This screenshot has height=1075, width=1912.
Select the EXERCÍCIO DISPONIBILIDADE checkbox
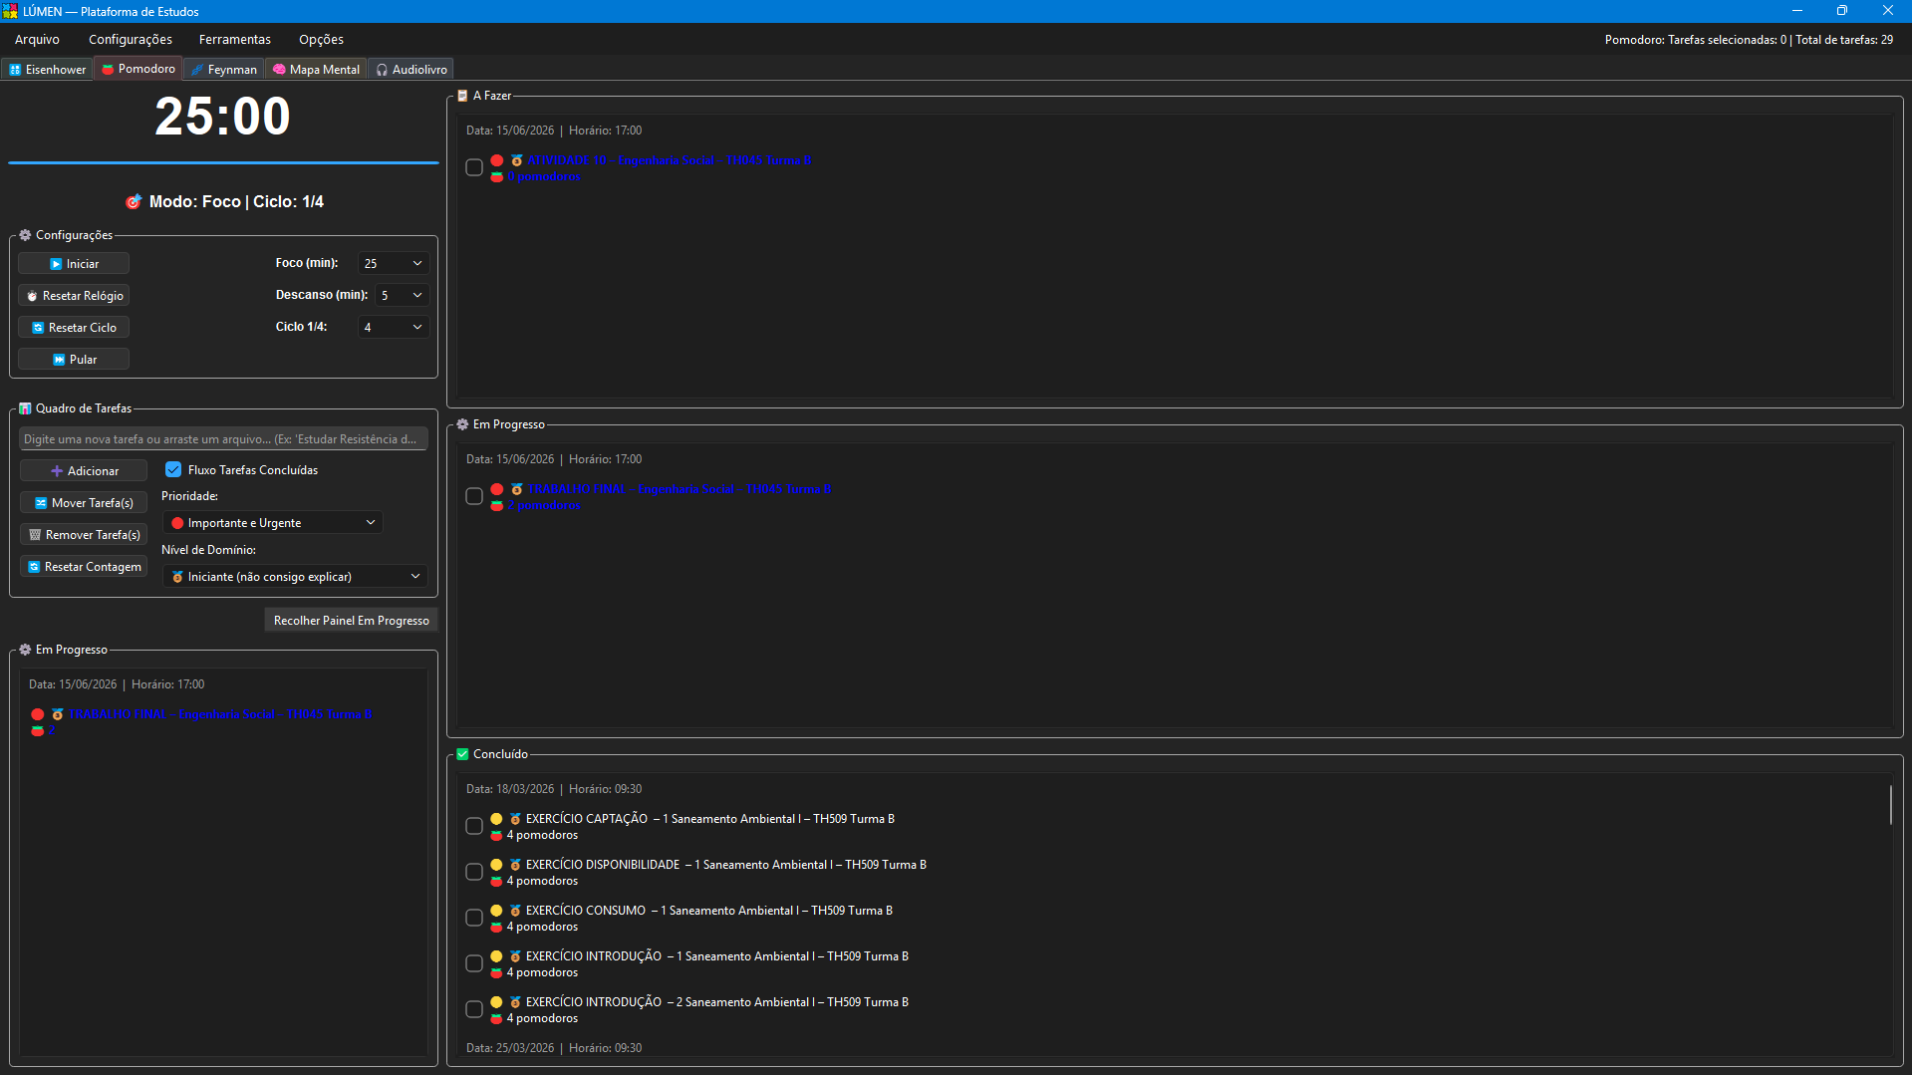click(474, 872)
